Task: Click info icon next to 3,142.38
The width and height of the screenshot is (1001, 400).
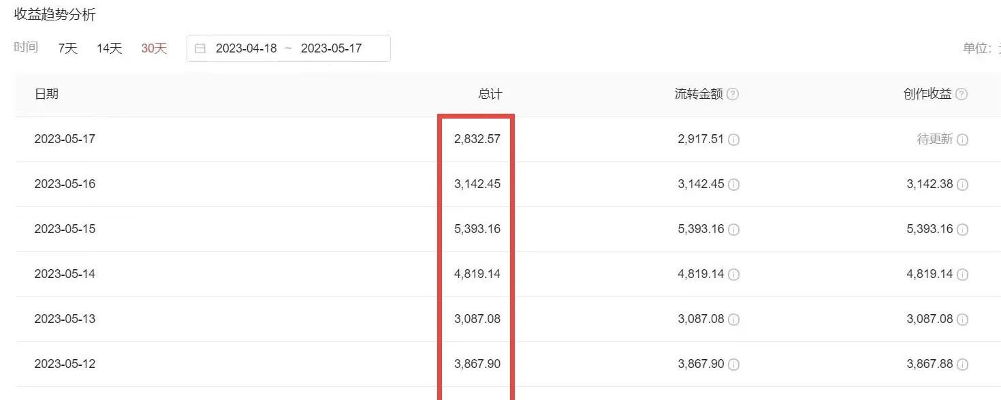Action: coord(962,185)
